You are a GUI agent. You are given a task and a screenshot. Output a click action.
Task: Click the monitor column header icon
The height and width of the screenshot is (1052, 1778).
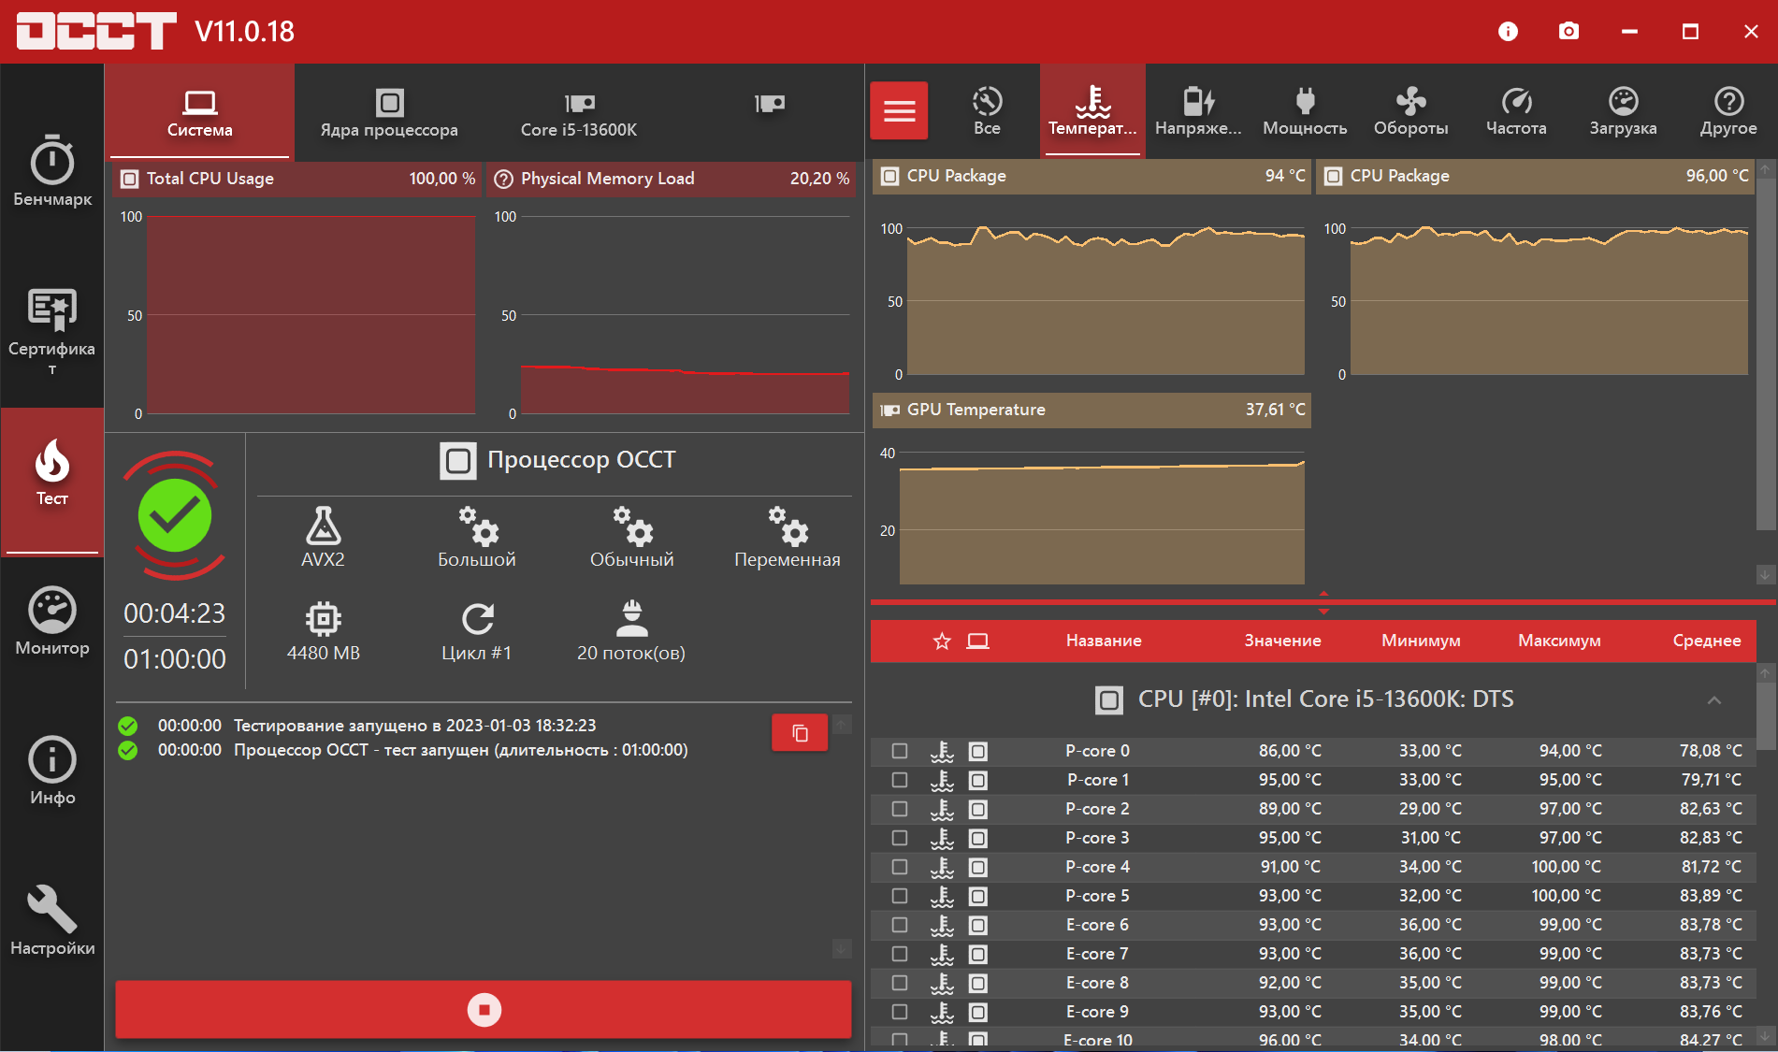977,641
